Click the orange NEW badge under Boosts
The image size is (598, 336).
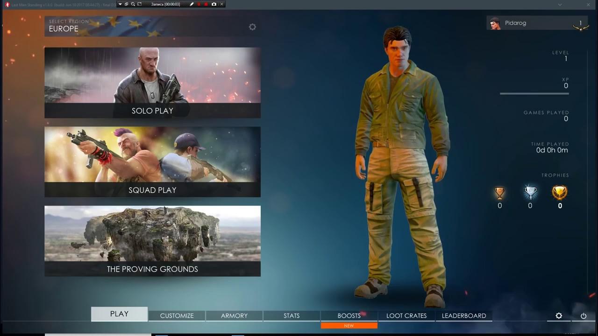point(349,326)
